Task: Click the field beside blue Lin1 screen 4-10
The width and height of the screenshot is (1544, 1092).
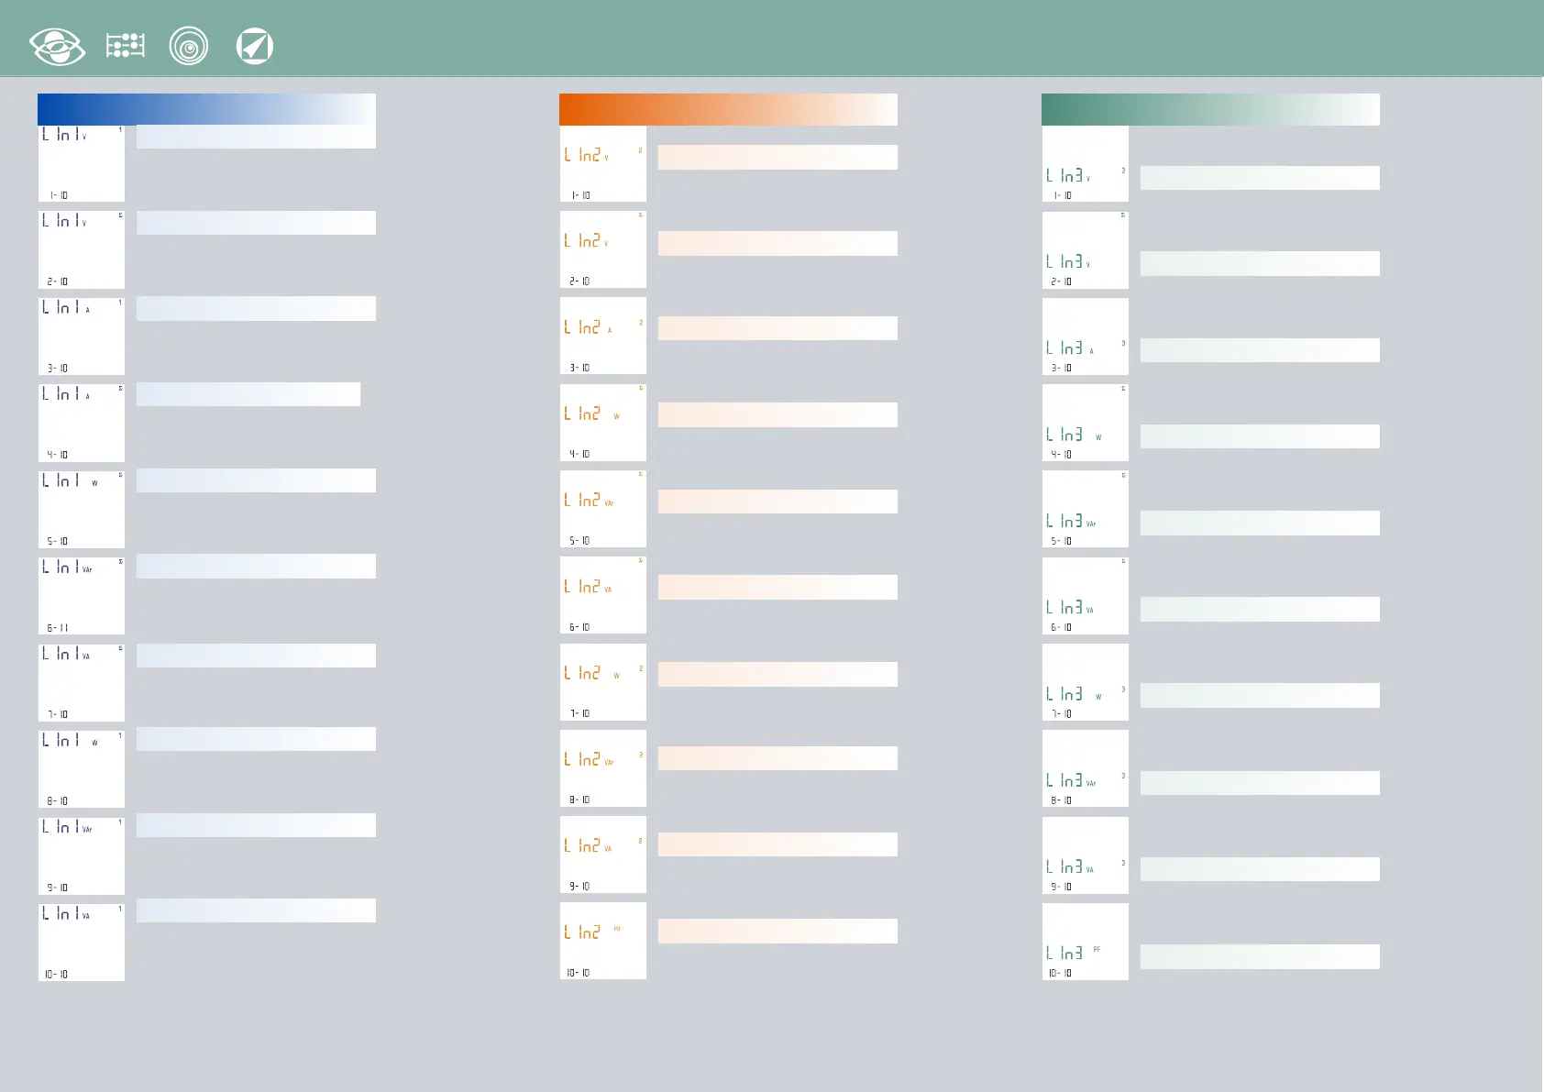Action: click(x=248, y=394)
